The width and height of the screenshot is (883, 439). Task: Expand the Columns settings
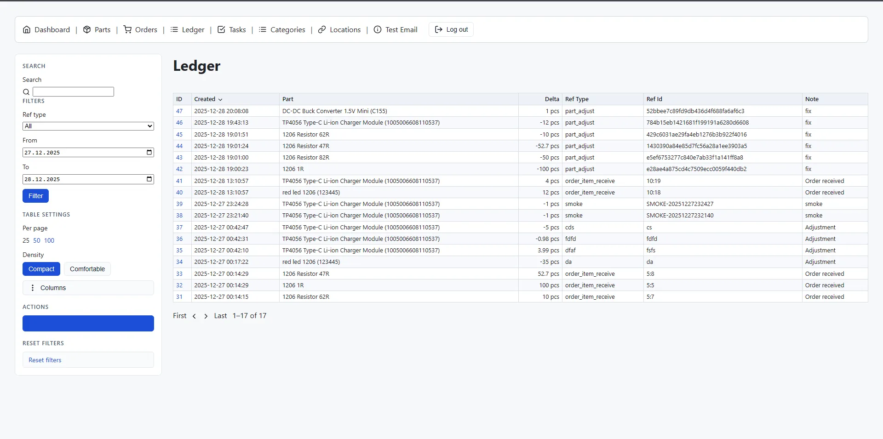pyautogui.click(x=88, y=288)
